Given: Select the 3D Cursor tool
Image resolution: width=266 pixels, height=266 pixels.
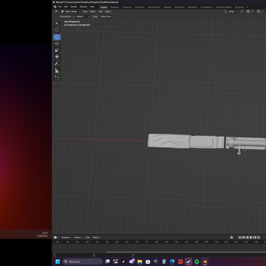Looking at the screenshot, I should coord(57,30).
